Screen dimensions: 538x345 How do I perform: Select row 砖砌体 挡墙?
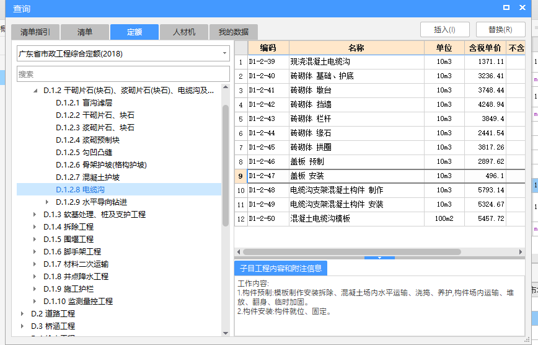point(380,104)
